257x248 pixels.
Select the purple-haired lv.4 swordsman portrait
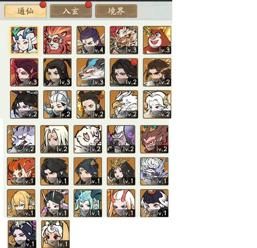click(91, 40)
